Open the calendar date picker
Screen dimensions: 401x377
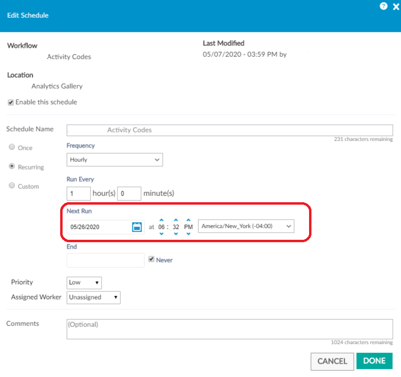click(136, 226)
